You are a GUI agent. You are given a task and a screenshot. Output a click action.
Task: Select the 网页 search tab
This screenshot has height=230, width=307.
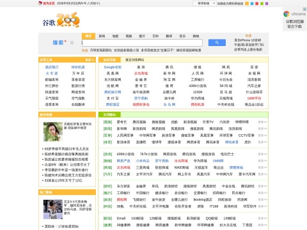pyautogui.click(x=88, y=36)
